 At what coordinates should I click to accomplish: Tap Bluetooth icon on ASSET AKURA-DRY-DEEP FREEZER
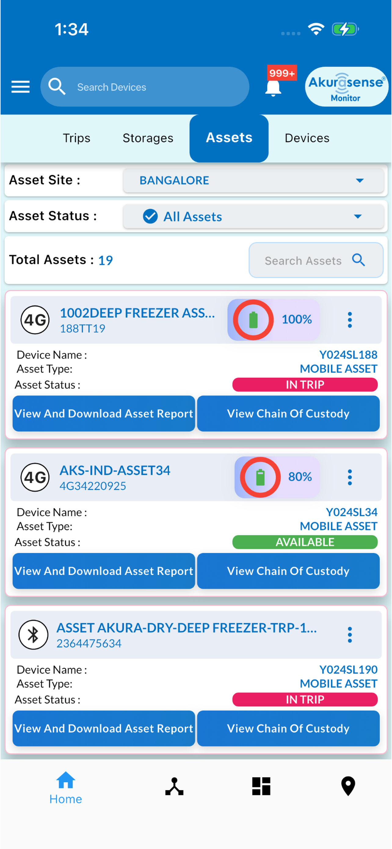33,635
